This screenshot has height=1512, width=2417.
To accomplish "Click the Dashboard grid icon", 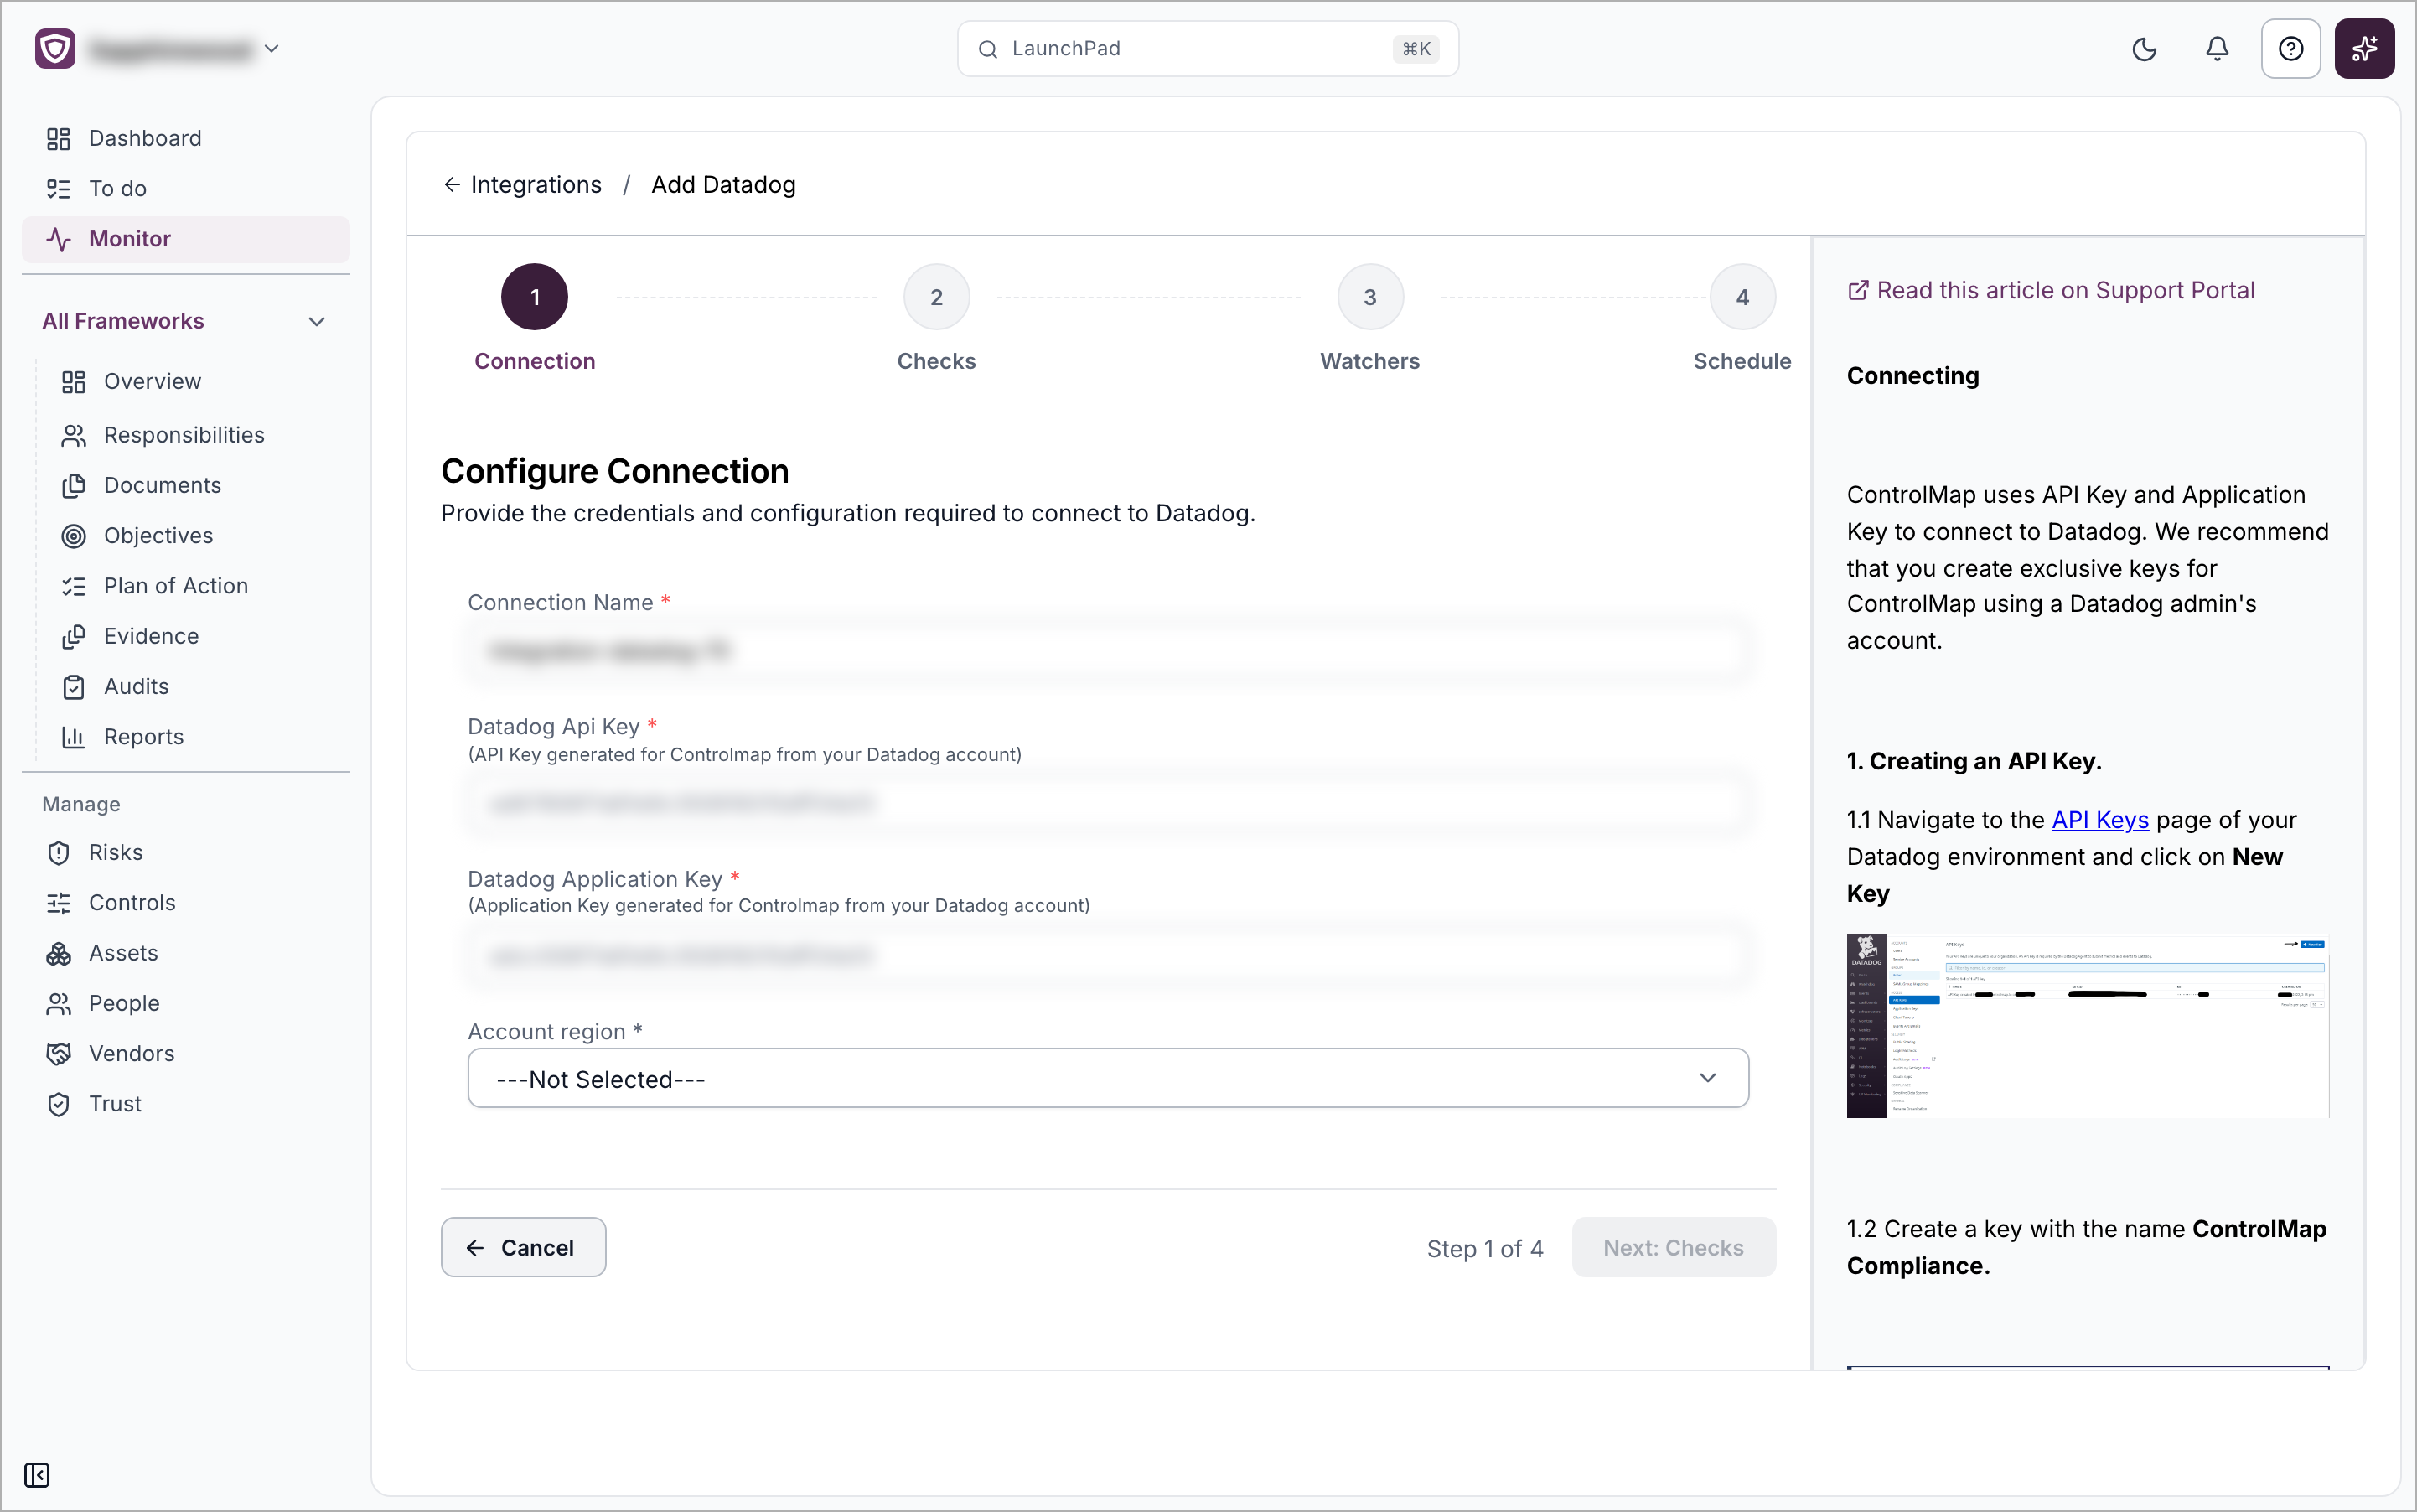I will click(59, 138).
